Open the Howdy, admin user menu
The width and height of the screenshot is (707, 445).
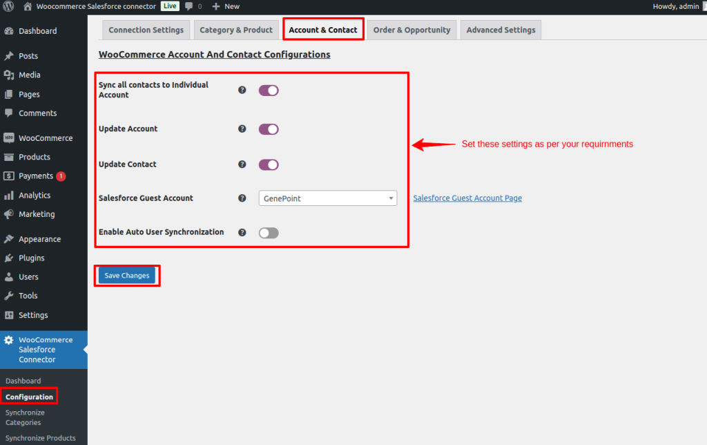[677, 6]
